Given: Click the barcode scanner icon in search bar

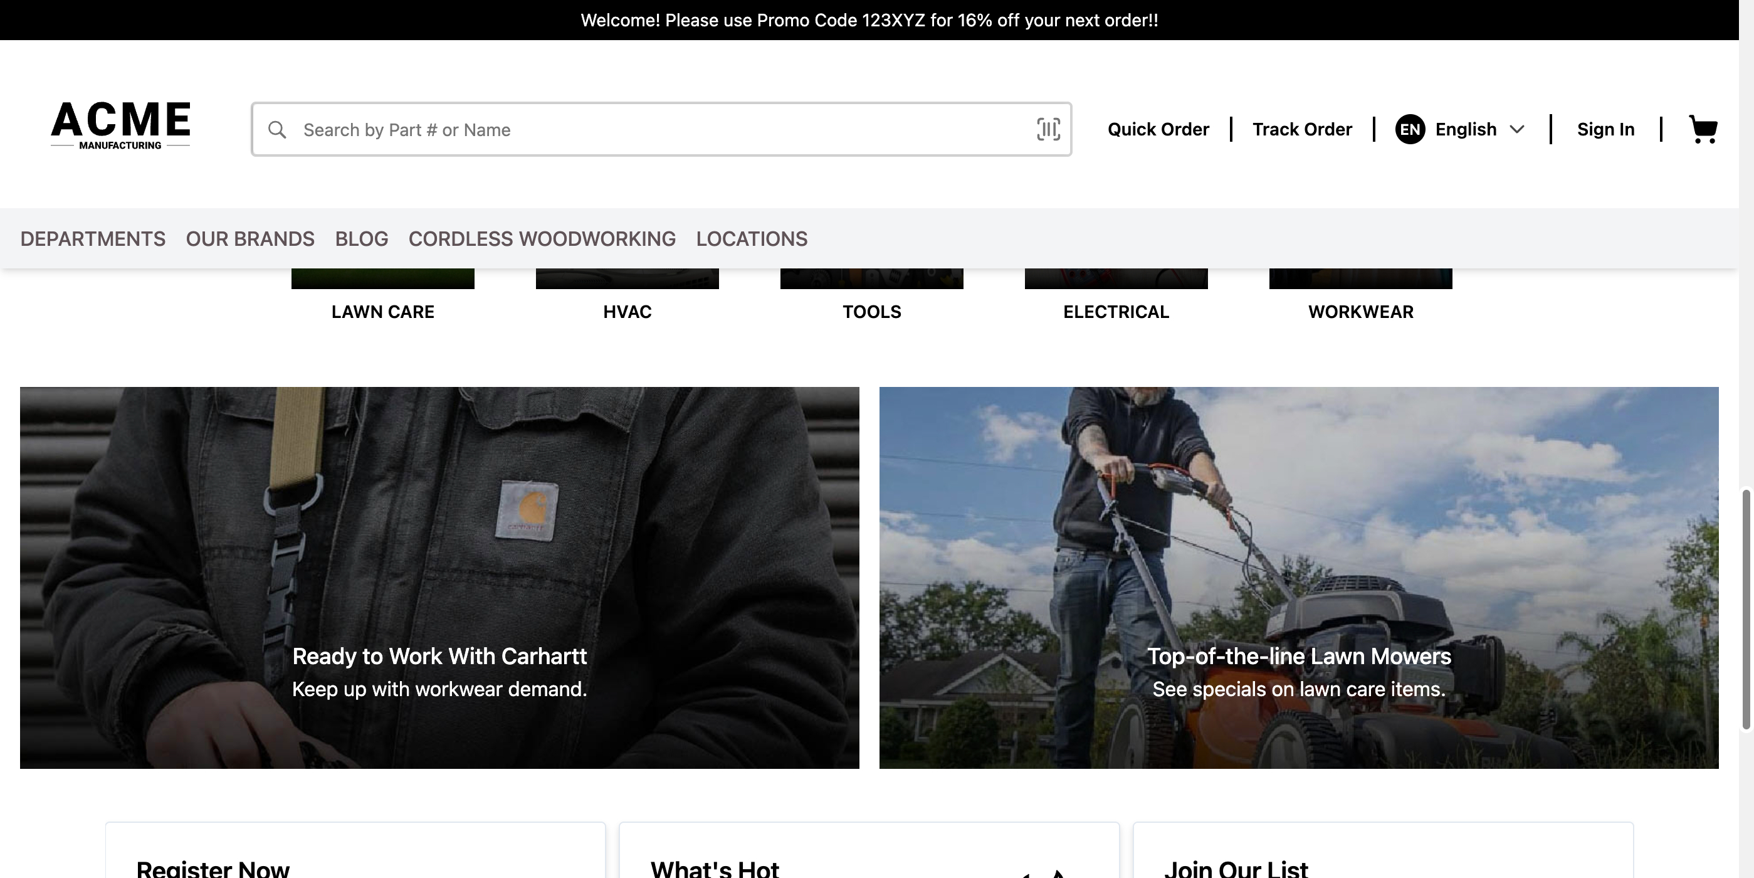Looking at the screenshot, I should coord(1048,129).
